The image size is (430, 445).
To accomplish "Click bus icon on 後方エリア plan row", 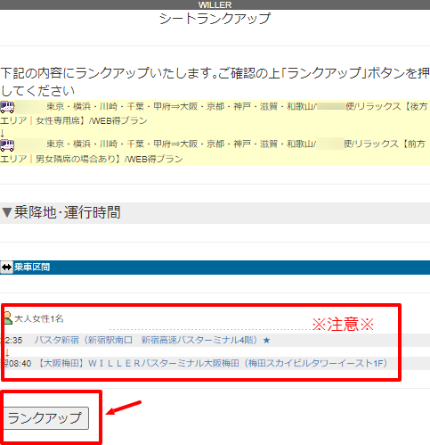I will (x=7, y=107).
